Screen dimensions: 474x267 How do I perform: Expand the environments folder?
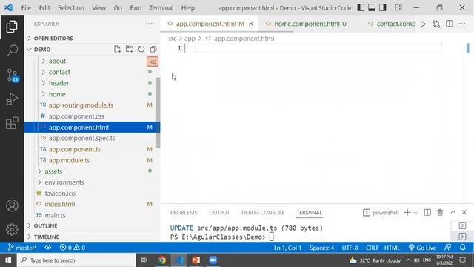tap(64, 182)
